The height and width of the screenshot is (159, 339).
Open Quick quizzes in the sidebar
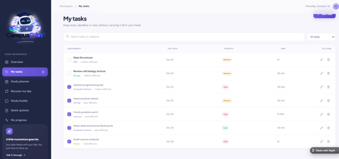25,110
